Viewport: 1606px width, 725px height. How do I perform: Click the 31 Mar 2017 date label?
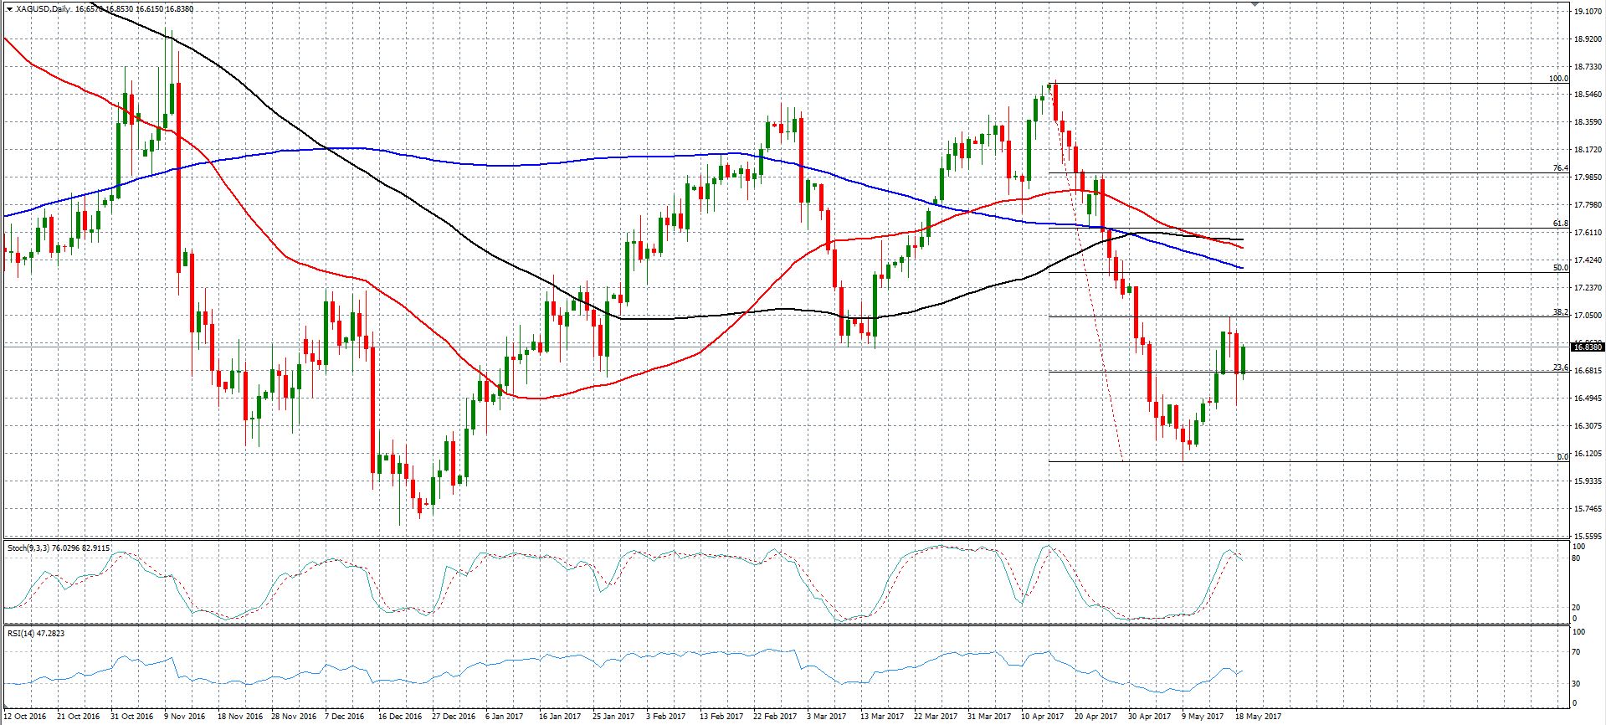(x=988, y=717)
